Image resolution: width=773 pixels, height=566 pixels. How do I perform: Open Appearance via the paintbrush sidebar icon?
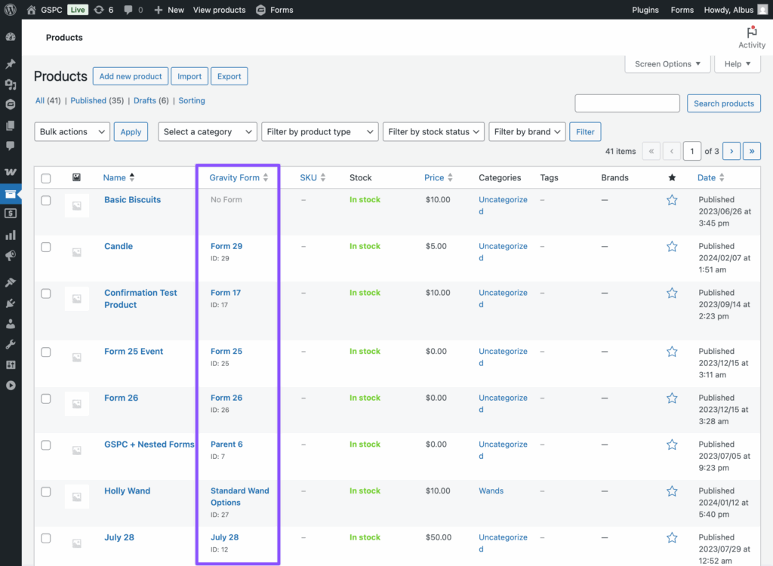(11, 282)
